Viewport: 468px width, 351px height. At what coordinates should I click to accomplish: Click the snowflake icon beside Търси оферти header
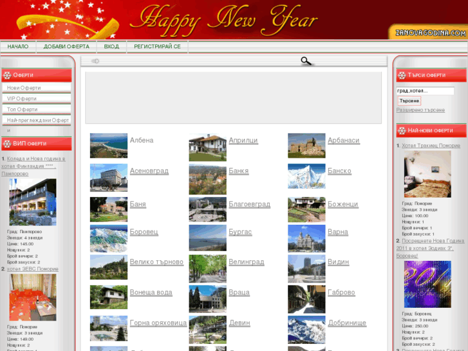point(402,75)
